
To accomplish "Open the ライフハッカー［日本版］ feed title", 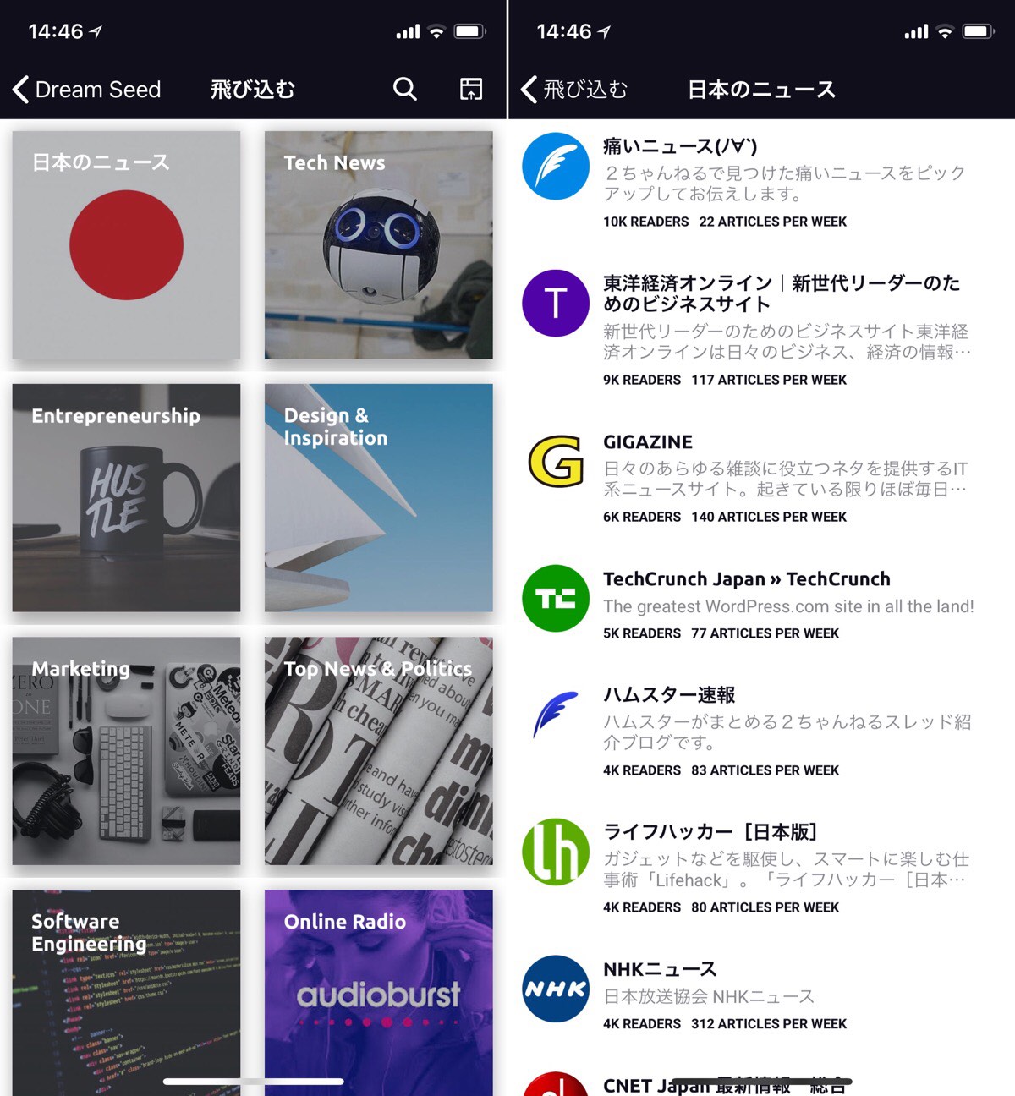I will tap(710, 832).
